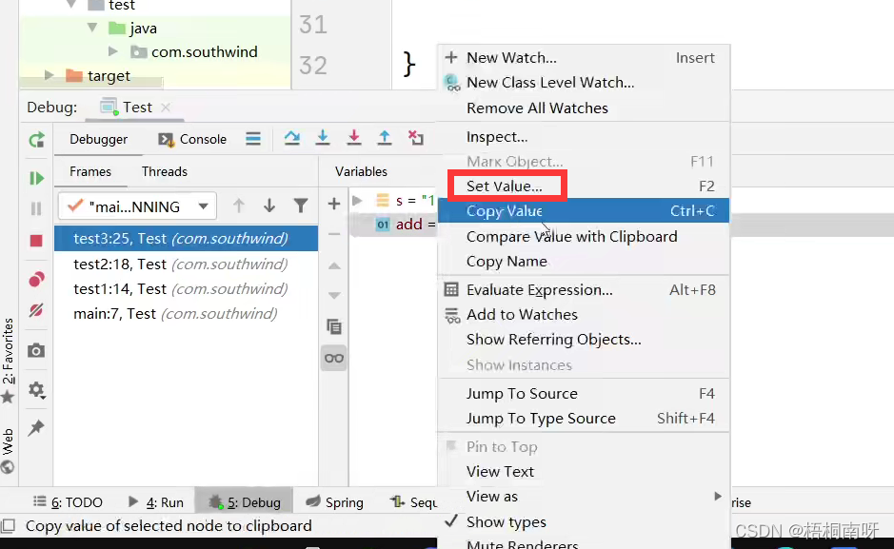The width and height of the screenshot is (894, 549).
Task: Open View as submenu arrow
Action: [717, 496]
